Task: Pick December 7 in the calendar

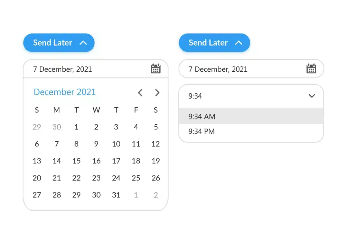Action: [57, 144]
